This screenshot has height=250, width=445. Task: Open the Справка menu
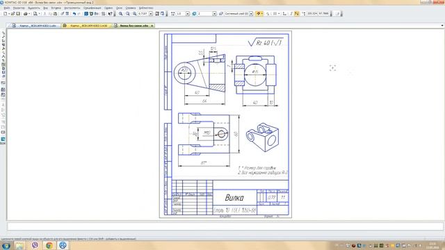[131, 8]
